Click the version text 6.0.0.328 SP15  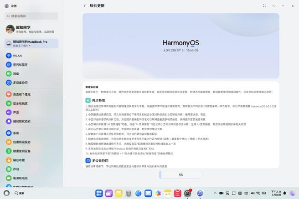pyautogui.click(x=173, y=50)
